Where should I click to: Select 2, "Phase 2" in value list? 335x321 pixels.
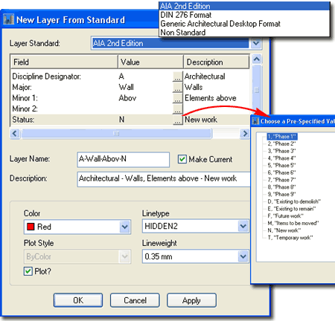281,143
